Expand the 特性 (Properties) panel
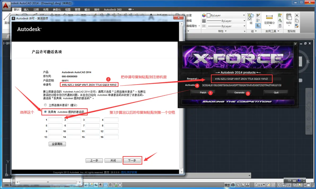316x189 pixels. [x=222, y=31]
